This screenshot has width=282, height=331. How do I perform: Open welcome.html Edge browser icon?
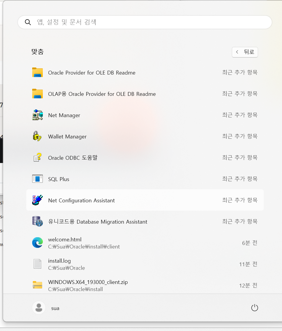tap(38, 243)
